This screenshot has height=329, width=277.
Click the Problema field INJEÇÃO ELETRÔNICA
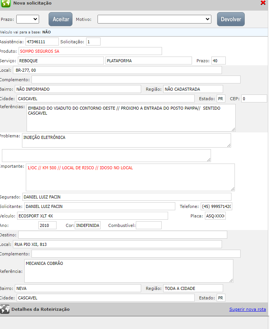126,140
